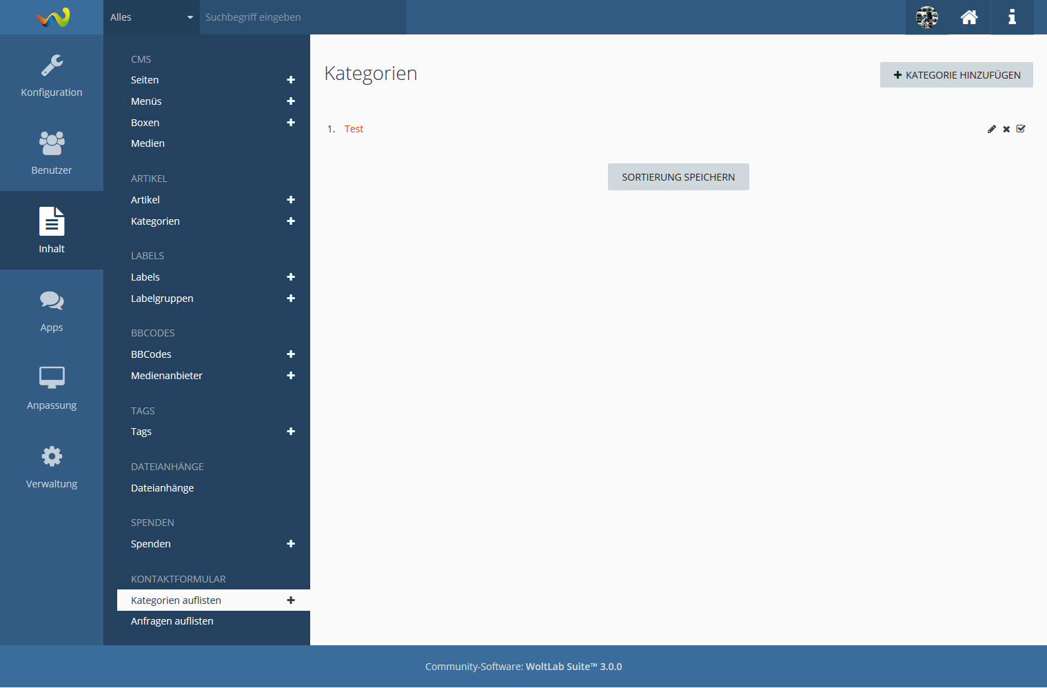Open the Anpassung section
This screenshot has height=688, width=1047.
(52, 387)
